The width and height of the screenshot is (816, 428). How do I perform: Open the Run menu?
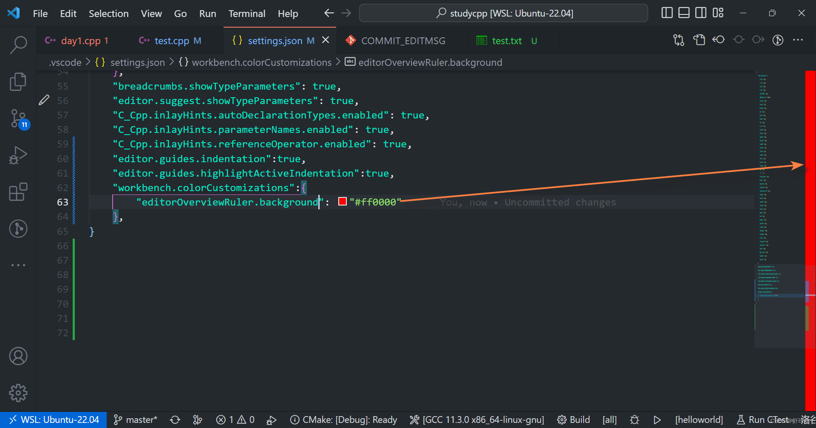tap(207, 14)
